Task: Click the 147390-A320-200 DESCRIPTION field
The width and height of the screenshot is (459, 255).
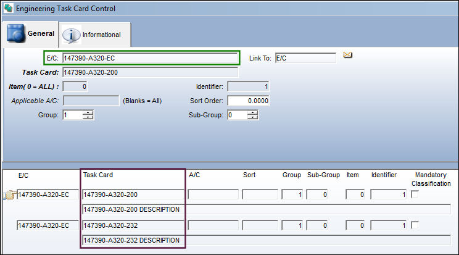Action: [x=267, y=209]
